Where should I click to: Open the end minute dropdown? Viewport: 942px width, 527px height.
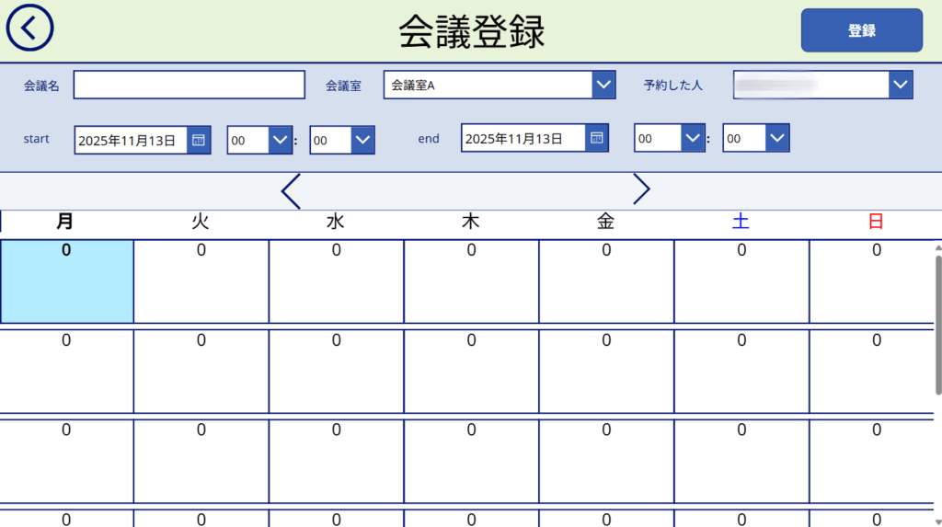[x=777, y=138]
